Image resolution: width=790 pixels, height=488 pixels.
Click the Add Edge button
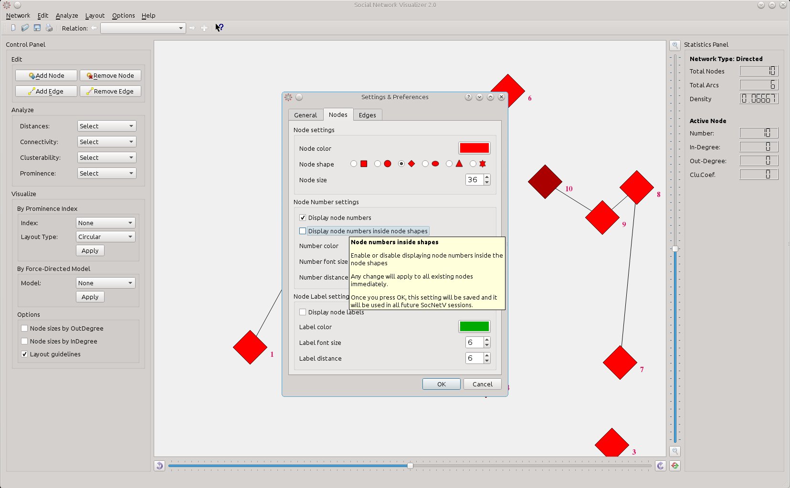pos(46,91)
